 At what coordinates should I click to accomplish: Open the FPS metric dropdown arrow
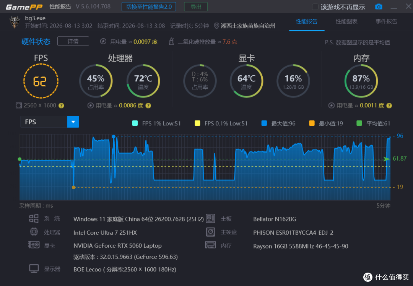pos(73,122)
